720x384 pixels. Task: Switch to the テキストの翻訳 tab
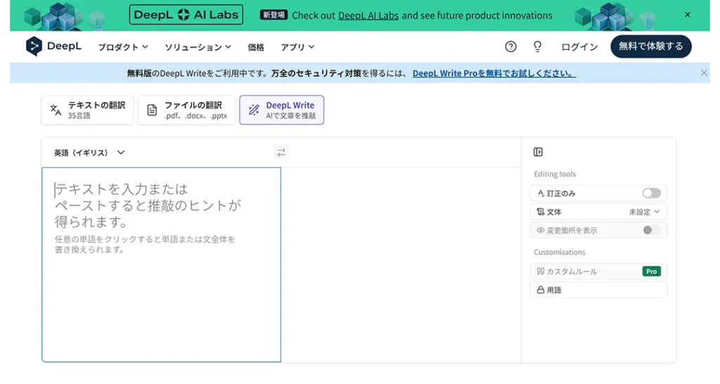click(87, 110)
